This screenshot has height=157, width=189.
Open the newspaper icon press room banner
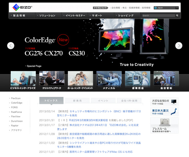164,125
